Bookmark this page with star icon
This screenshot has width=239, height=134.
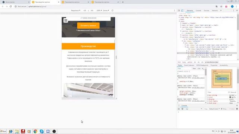[221, 7]
